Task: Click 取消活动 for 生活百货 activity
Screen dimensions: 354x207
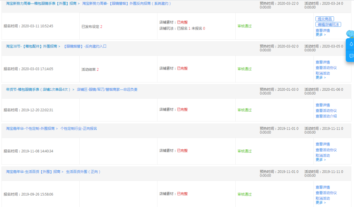Action: 323,198
